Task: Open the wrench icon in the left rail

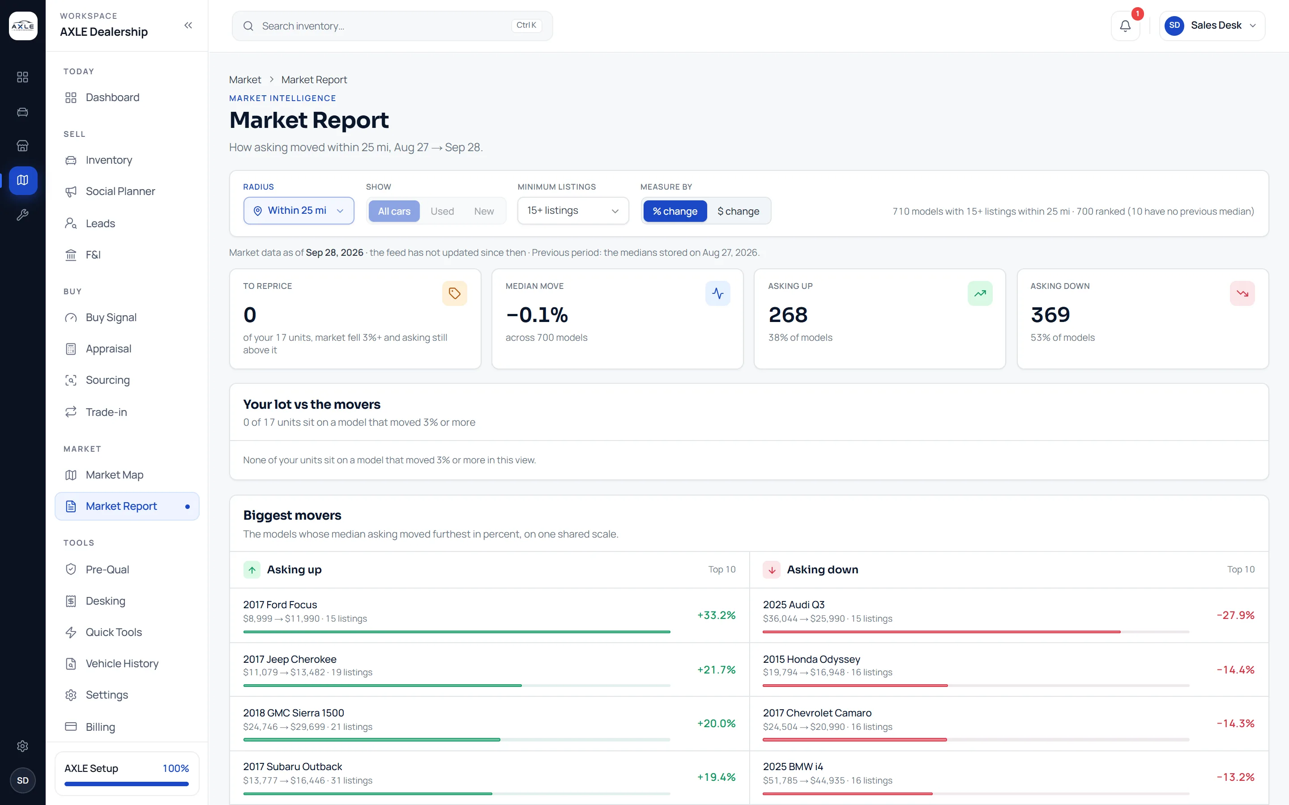Action: [x=22, y=215]
